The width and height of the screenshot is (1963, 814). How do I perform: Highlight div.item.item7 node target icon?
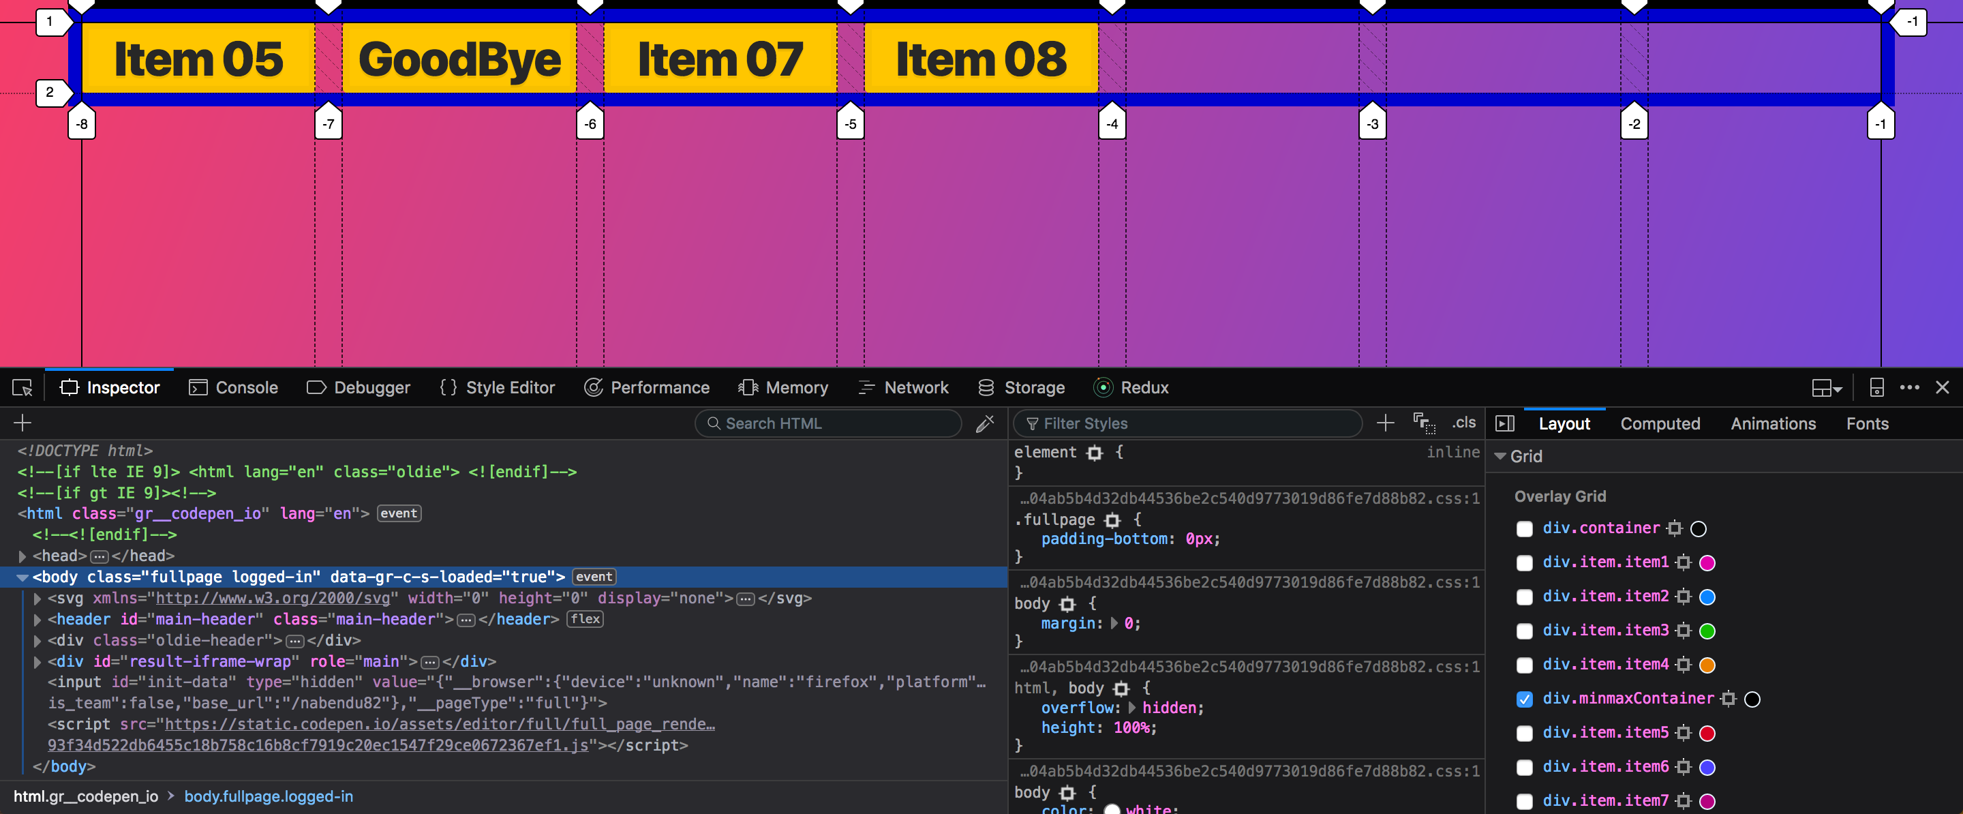click(1684, 801)
